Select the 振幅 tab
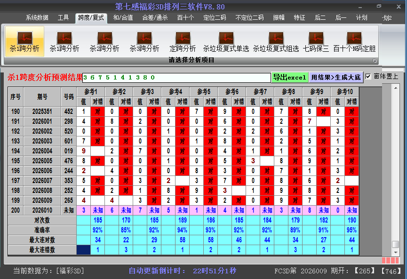Viewport: 407px width, 279px height. pyautogui.click(x=279, y=18)
